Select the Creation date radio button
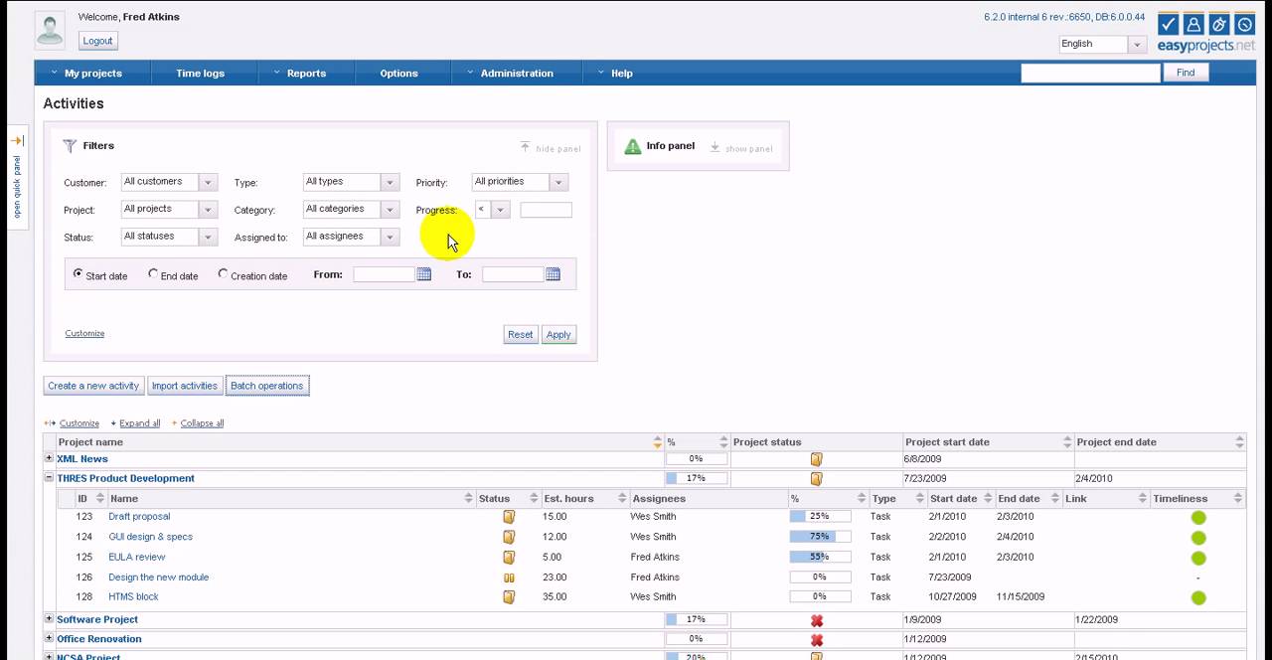 tap(223, 273)
